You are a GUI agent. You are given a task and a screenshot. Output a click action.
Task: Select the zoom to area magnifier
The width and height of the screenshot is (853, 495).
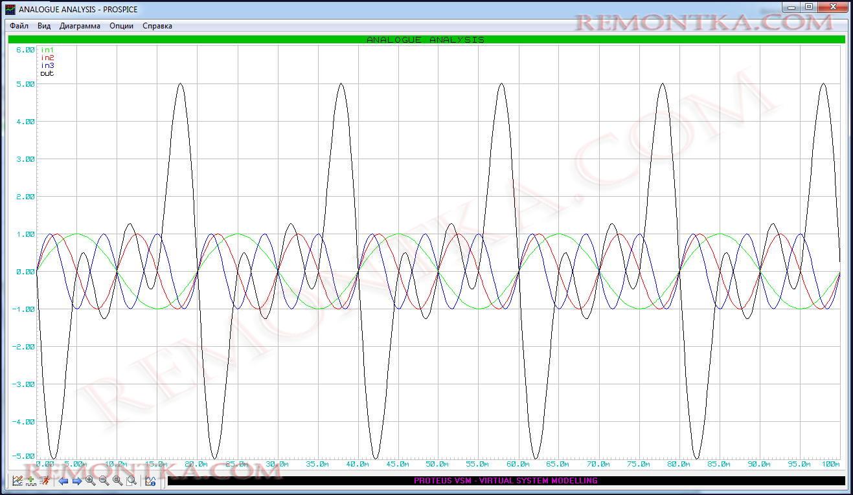(x=131, y=481)
